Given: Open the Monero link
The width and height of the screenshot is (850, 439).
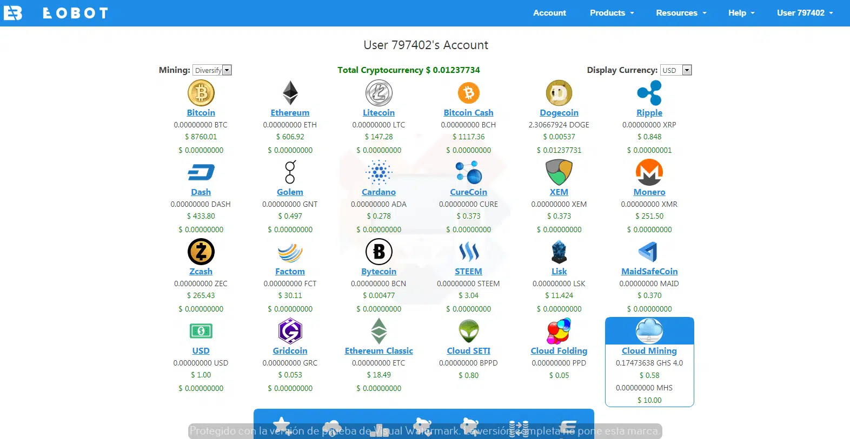Looking at the screenshot, I should pyautogui.click(x=649, y=192).
